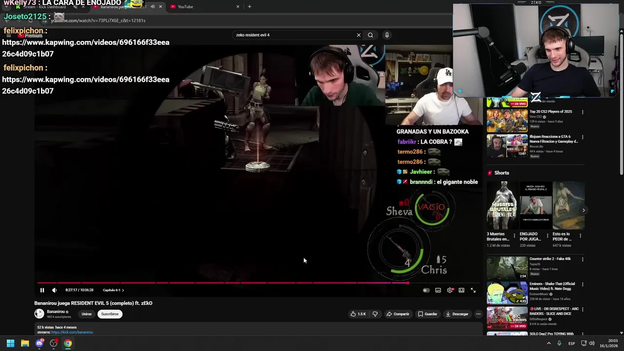Expand the Capítulo 6-1 chapter list
The image size is (624, 351).
114,290
